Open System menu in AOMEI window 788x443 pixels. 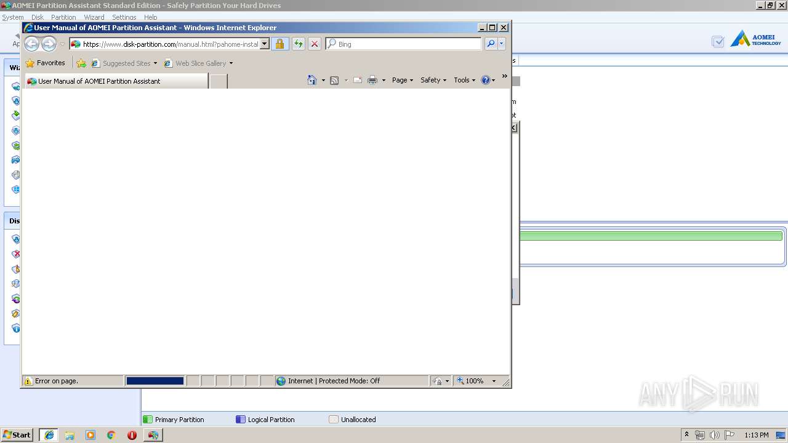point(13,17)
